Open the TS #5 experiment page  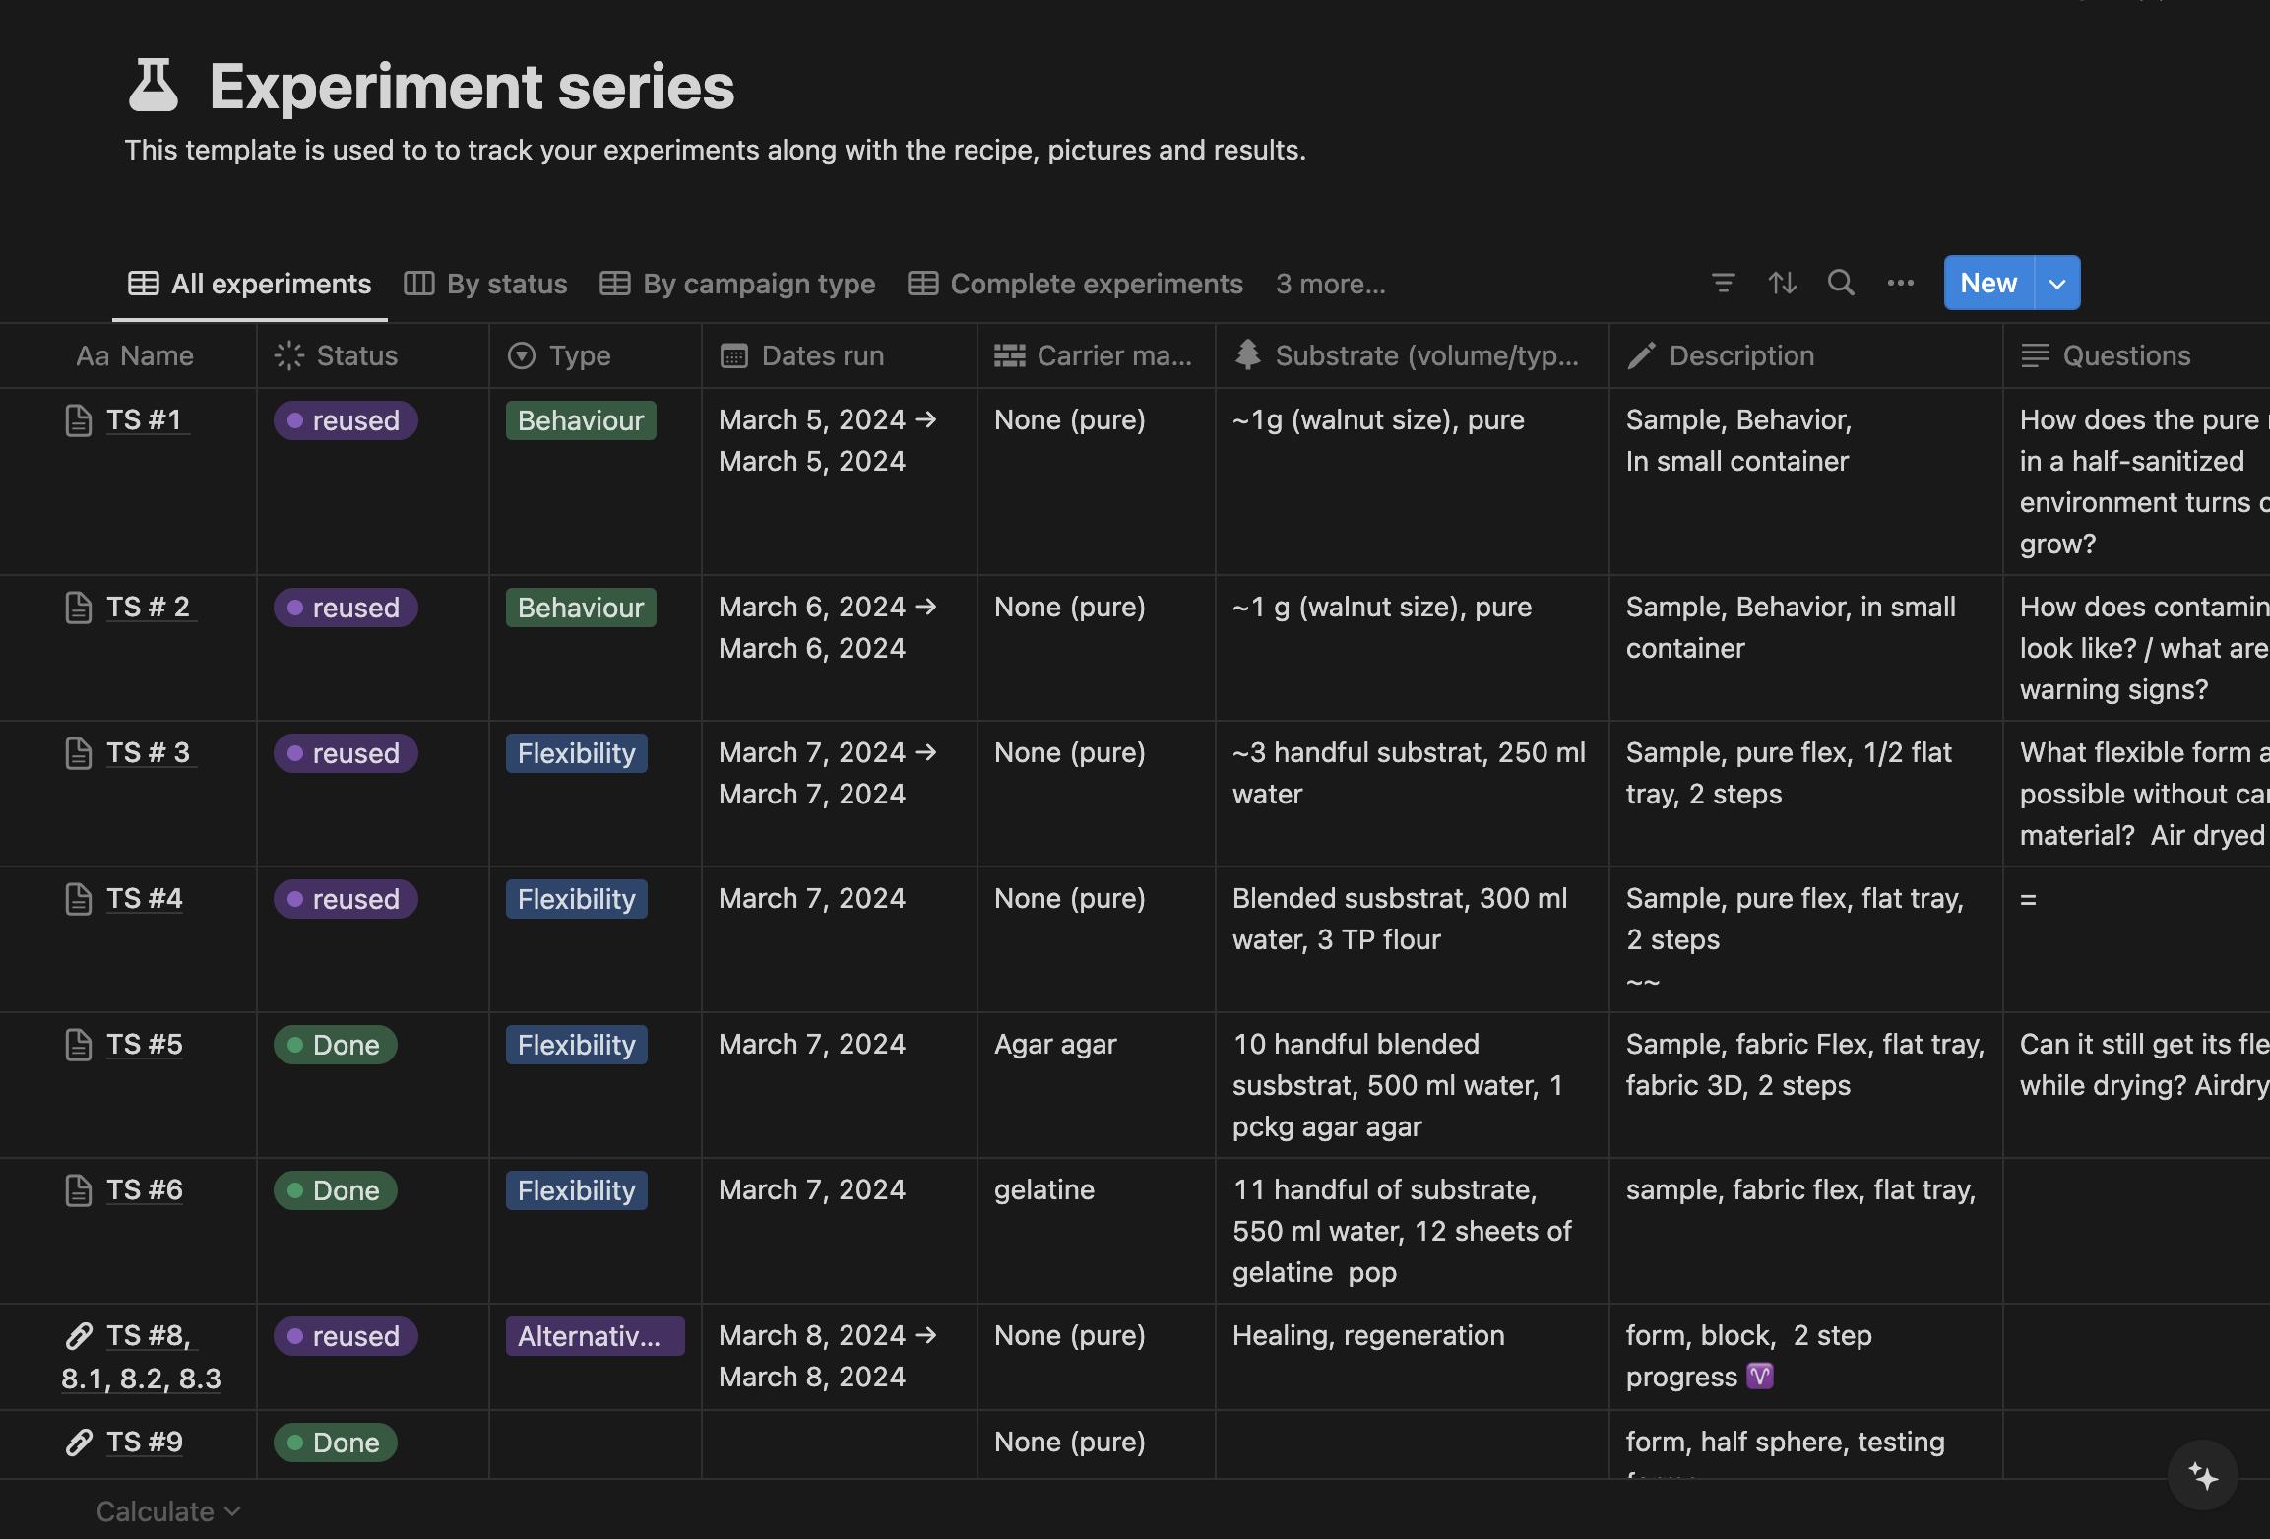coord(145,1045)
